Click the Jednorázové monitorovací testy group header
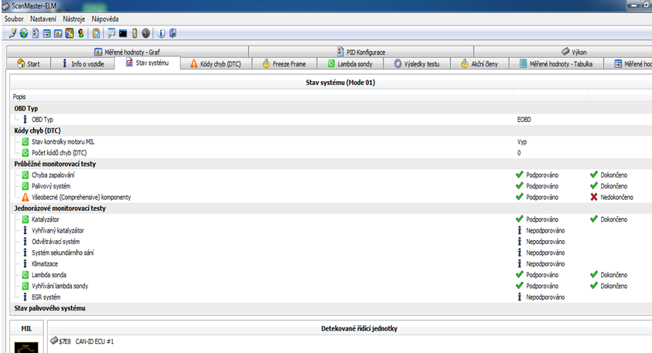The image size is (652, 353). point(60,209)
